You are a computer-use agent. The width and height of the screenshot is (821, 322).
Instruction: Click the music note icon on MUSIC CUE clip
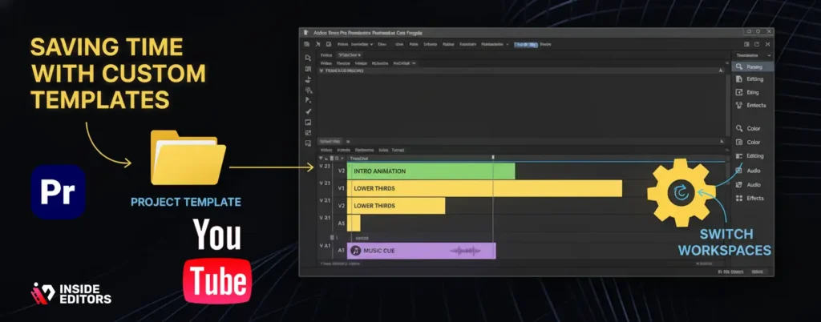355,251
